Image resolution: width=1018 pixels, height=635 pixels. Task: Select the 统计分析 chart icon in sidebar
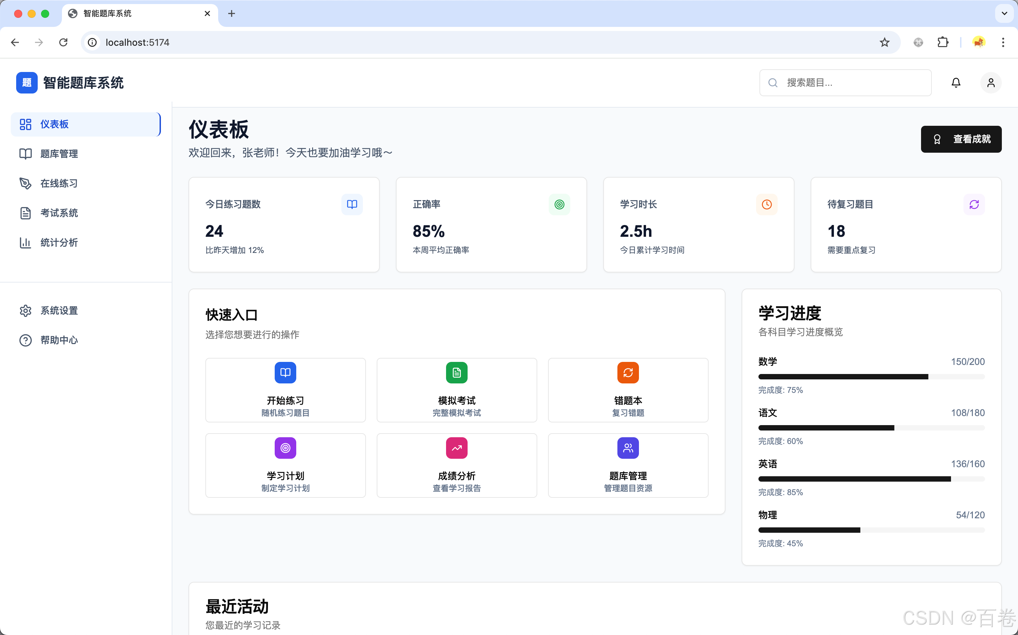click(x=25, y=243)
